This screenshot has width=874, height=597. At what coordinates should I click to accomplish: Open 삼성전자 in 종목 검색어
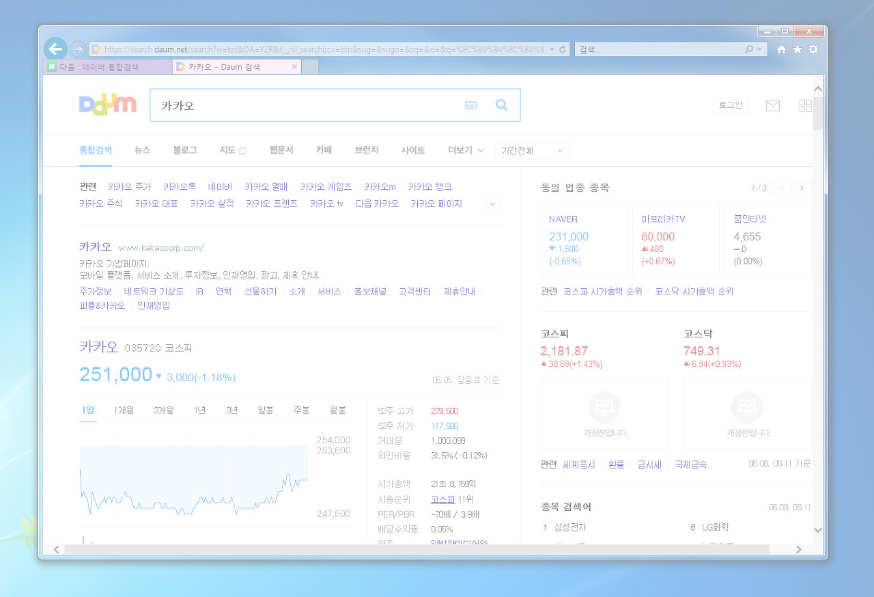tap(570, 527)
